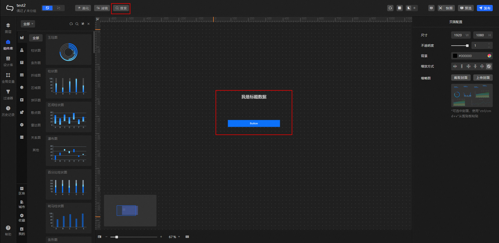
Task: Open the 组件库 component library
Action: 8,45
